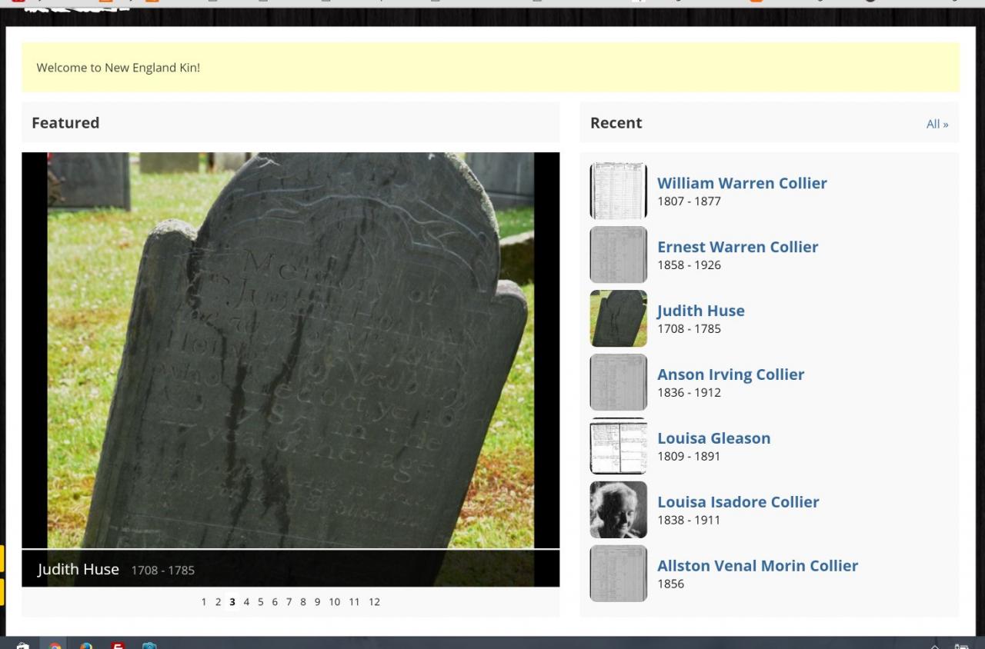Visit Allston Venal Morin Collier name link

click(756, 566)
